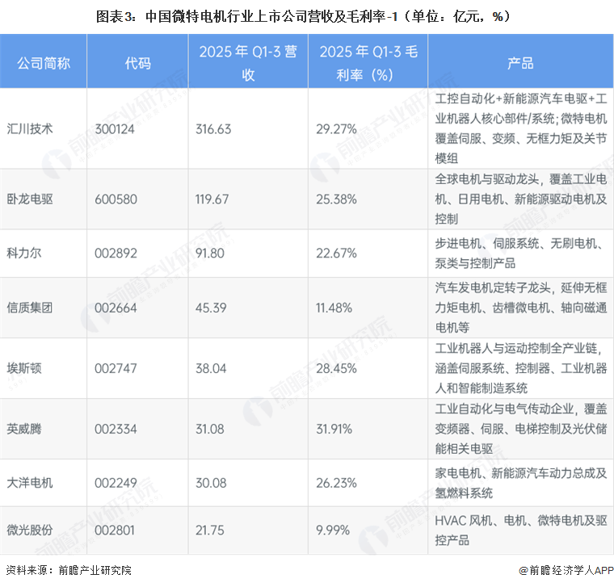The width and height of the screenshot is (614, 587).
Task: Click company name 卧龙电驱
Action: pos(30,199)
